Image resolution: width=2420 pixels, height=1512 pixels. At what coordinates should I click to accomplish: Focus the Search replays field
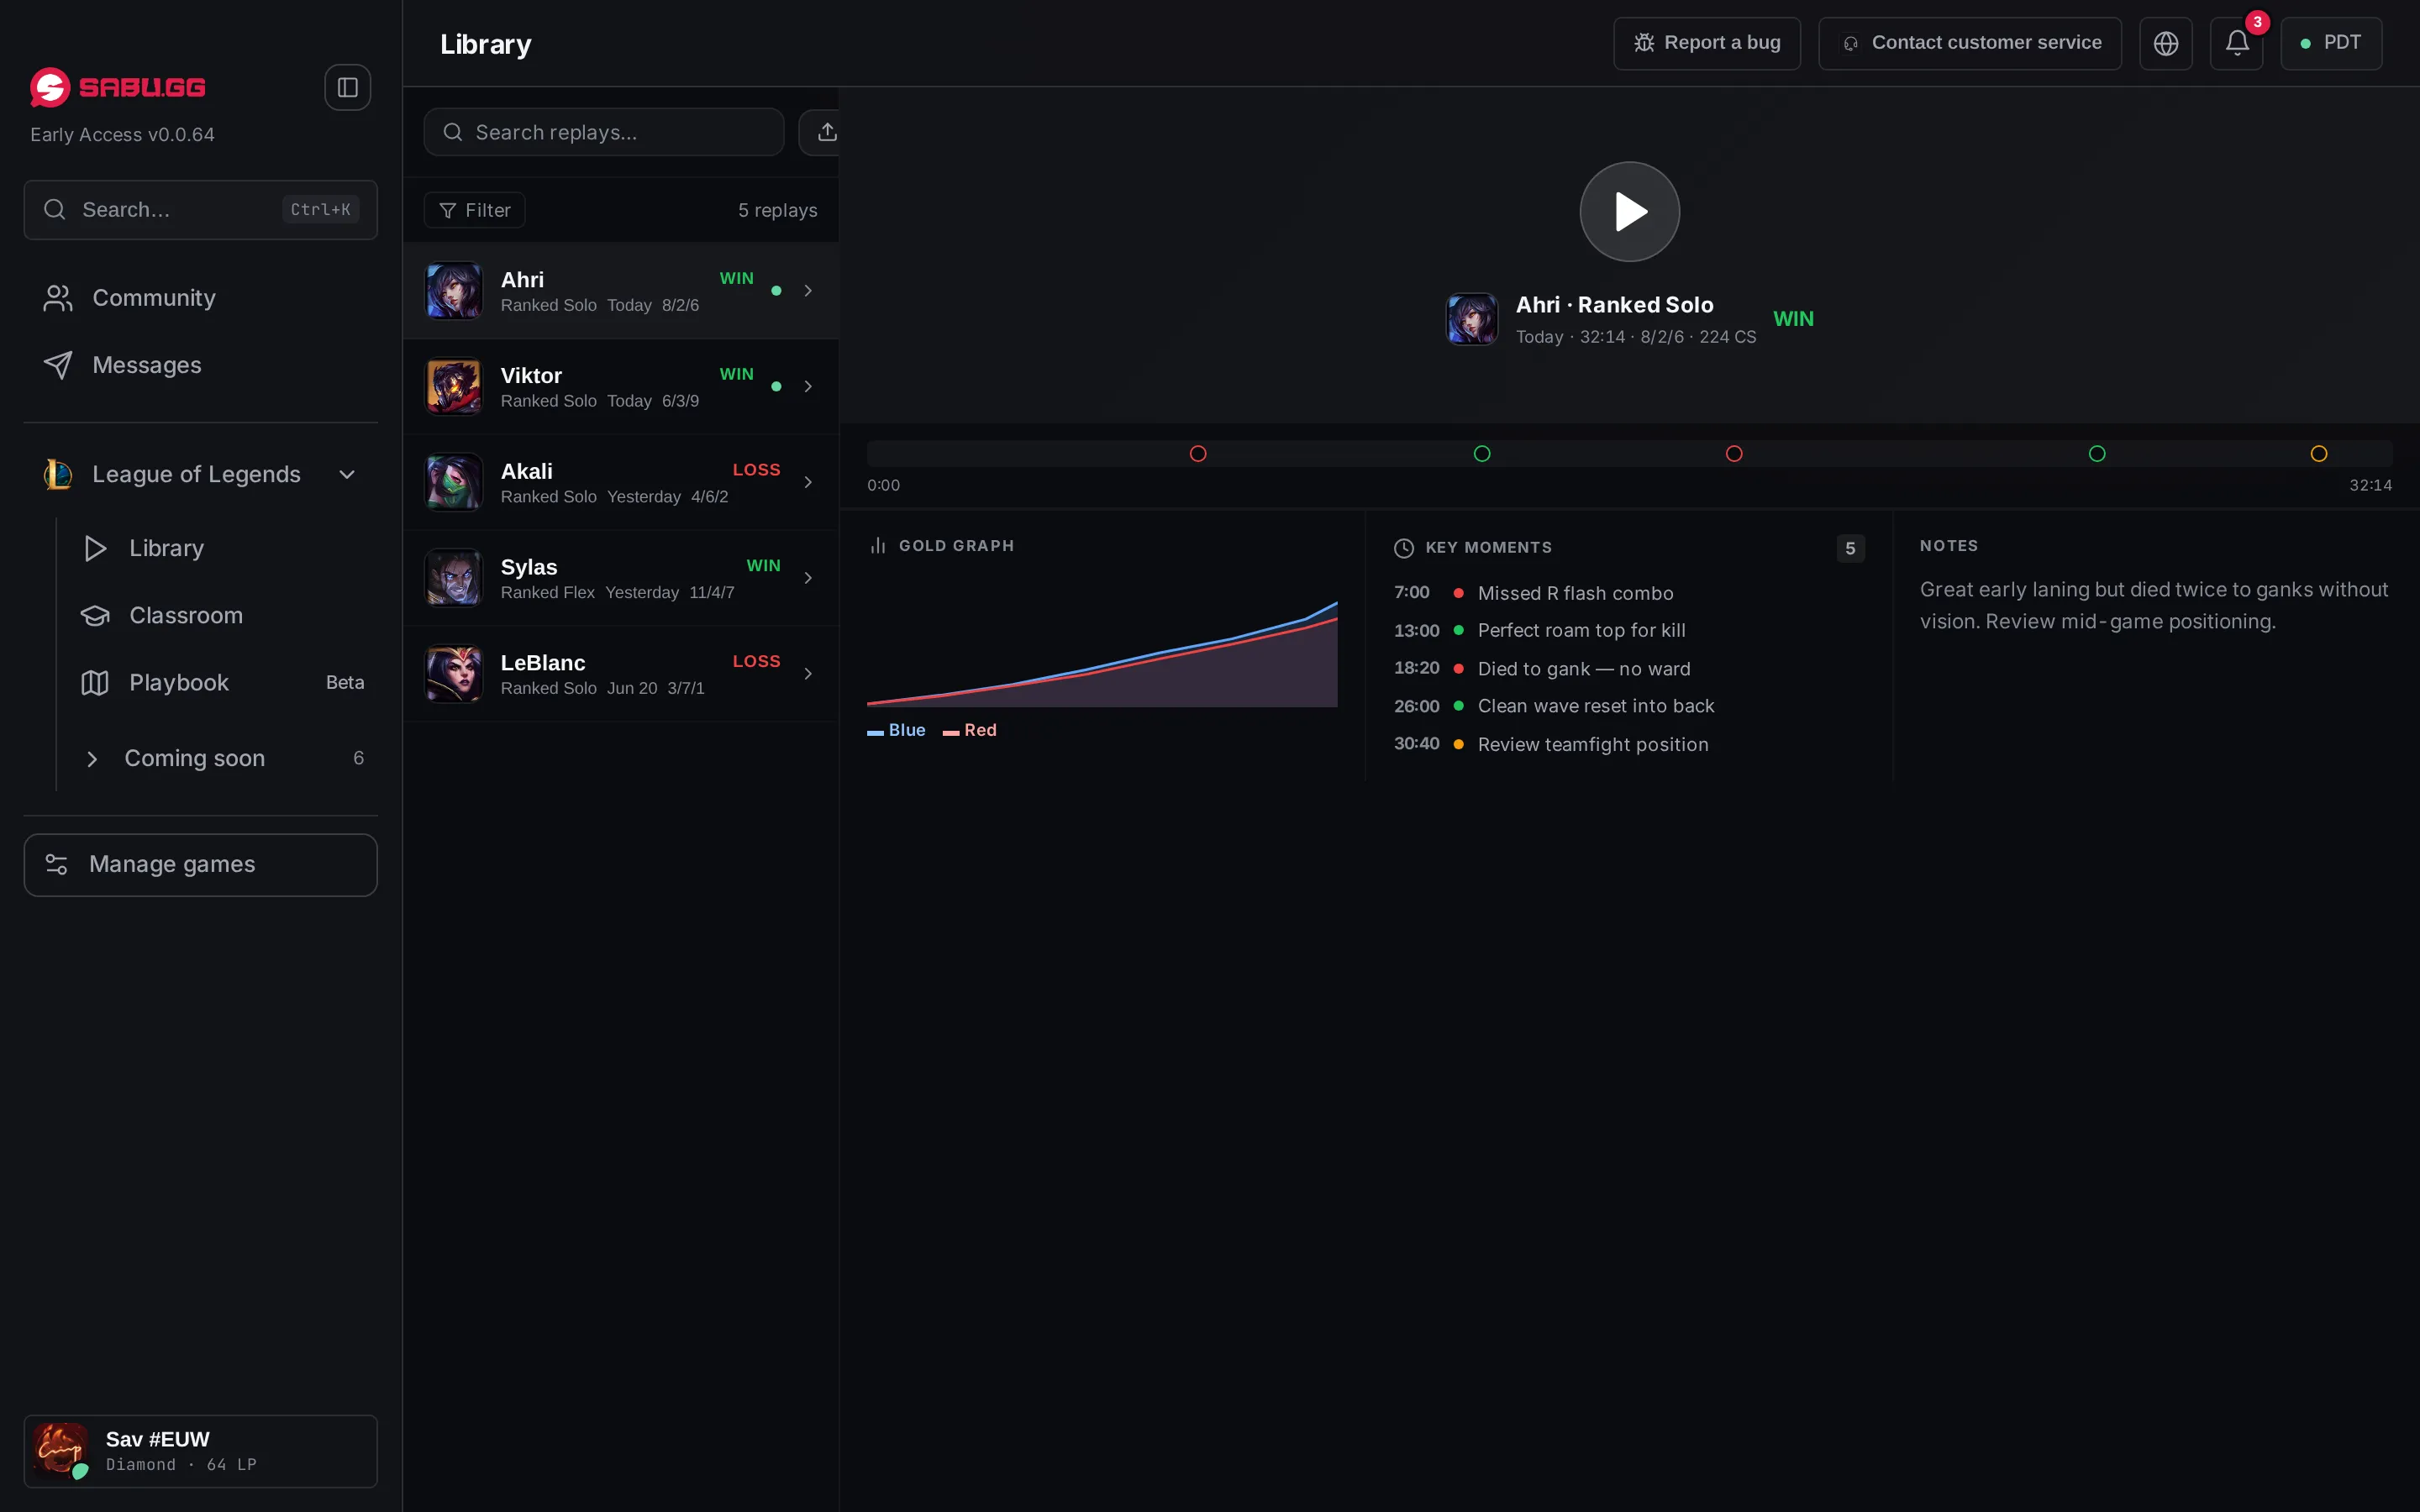(603, 132)
